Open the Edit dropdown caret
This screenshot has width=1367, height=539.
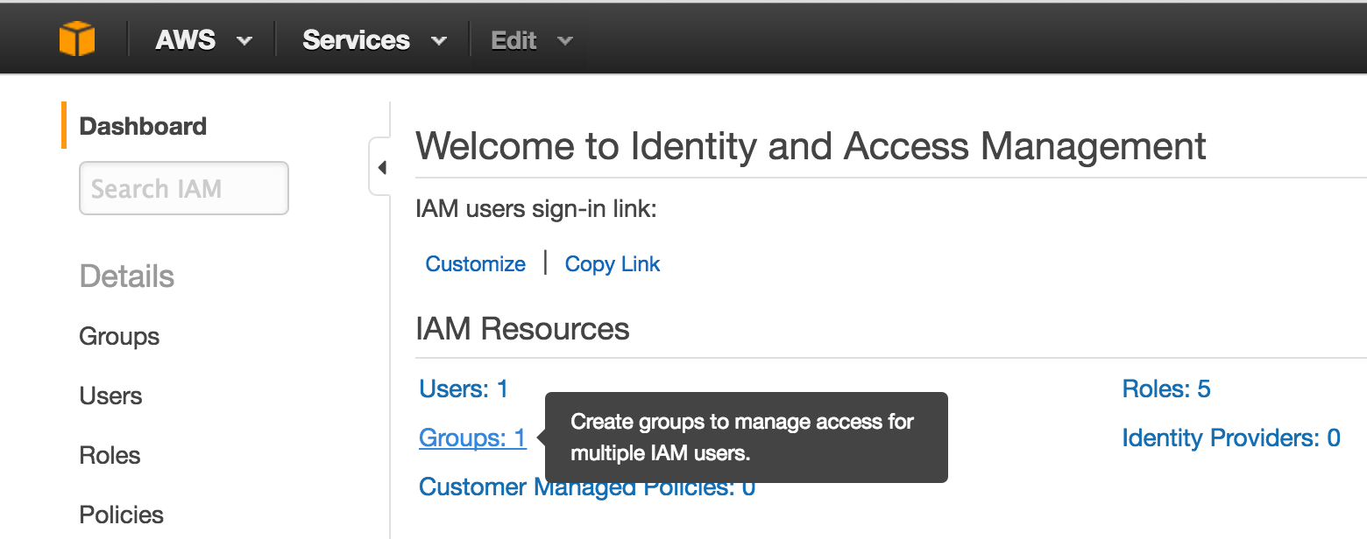565,41
